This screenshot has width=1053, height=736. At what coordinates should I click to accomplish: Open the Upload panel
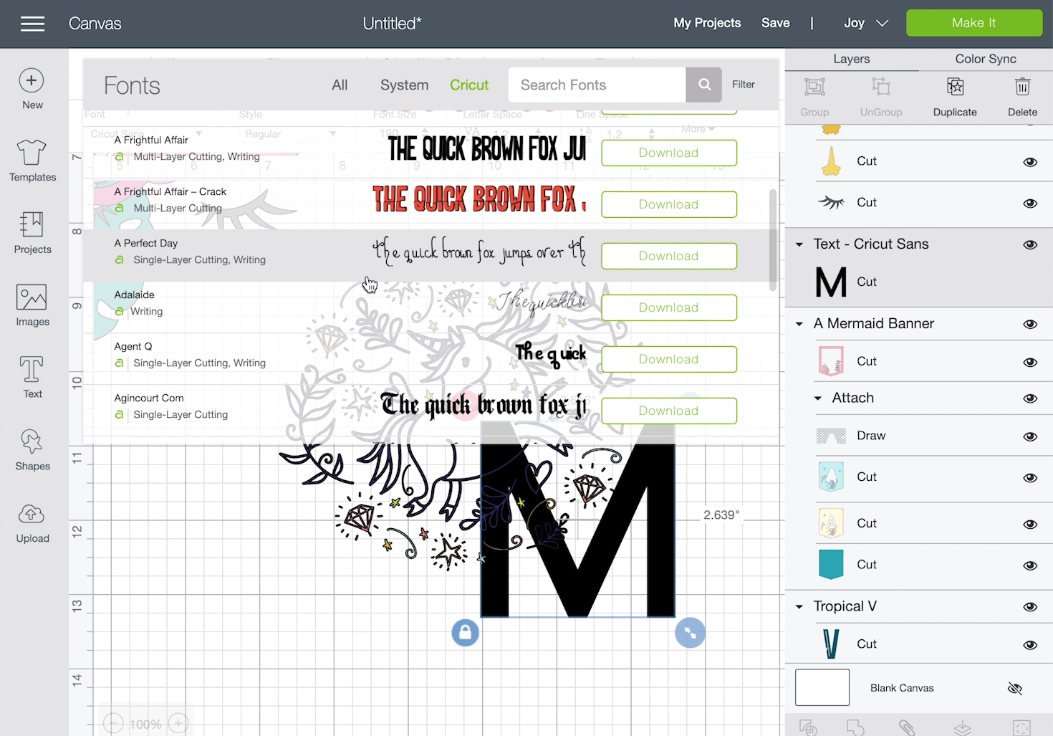click(32, 522)
